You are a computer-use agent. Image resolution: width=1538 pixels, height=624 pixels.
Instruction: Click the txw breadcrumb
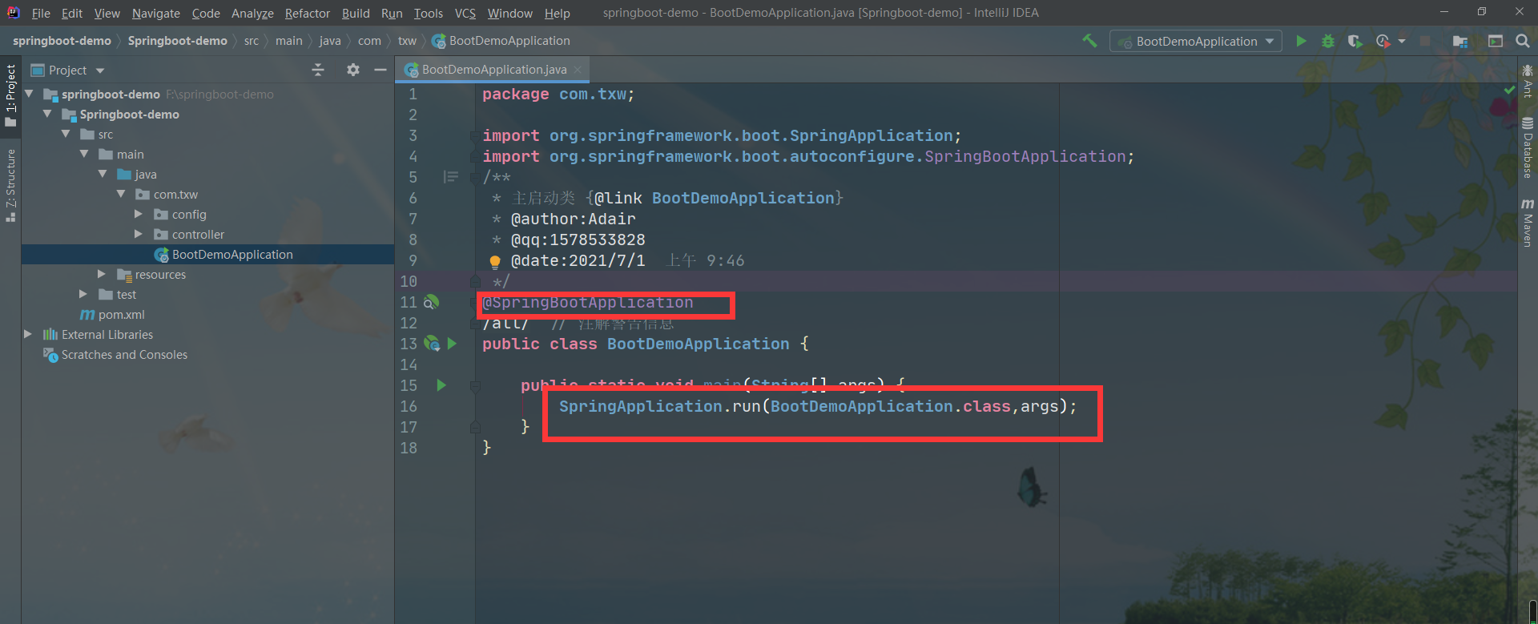coord(408,41)
